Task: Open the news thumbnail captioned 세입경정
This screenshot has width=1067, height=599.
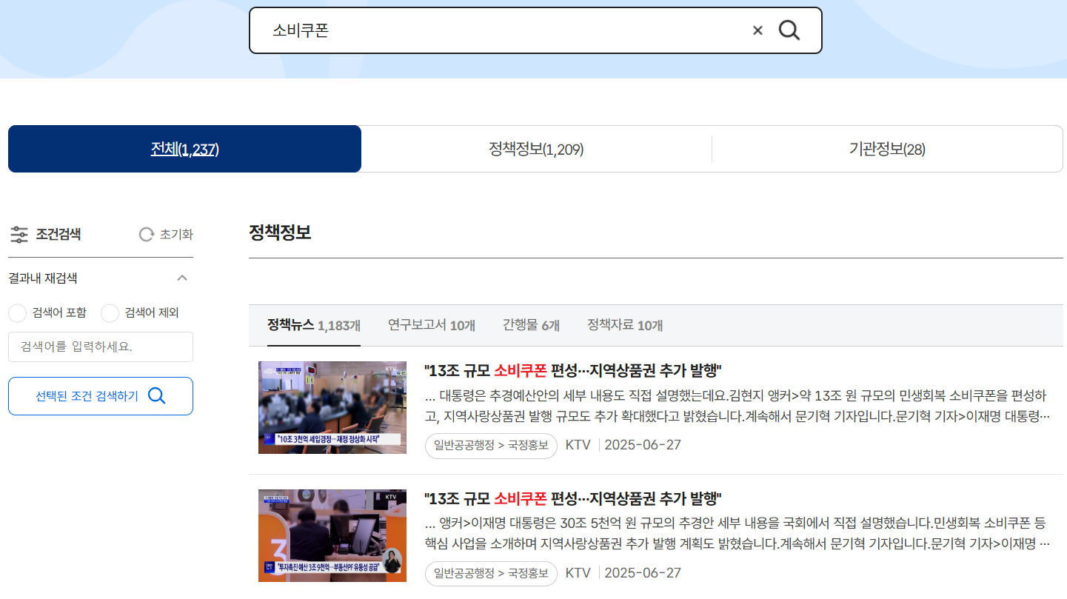Action: pyautogui.click(x=332, y=407)
